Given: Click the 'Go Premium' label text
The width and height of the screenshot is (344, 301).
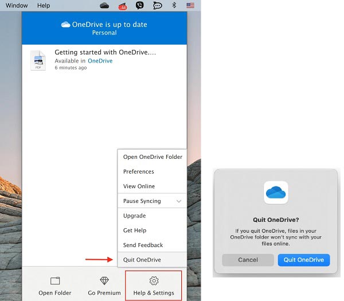Looking at the screenshot, I should coord(104,293).
